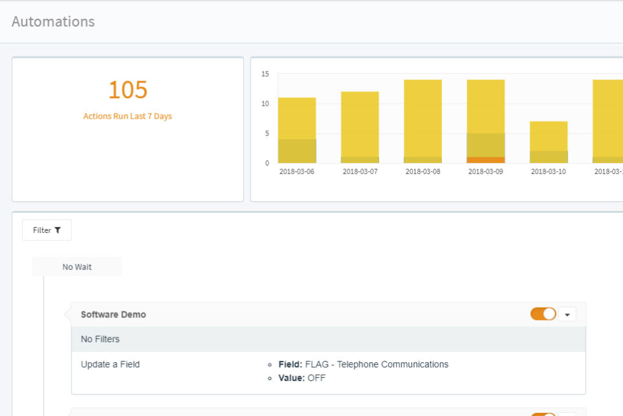Click the shortest bar for 2018-03-10

click(x=548, y=140)
